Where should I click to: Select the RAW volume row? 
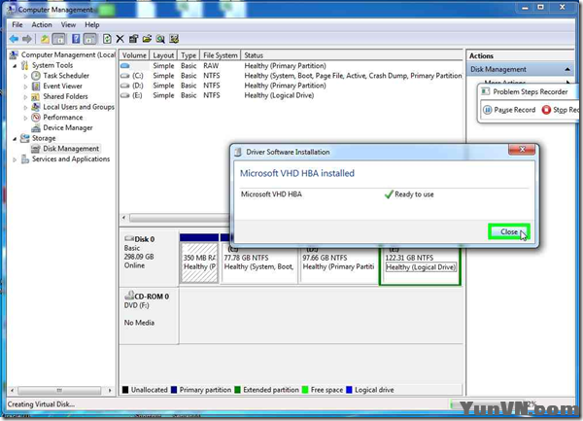291,65
